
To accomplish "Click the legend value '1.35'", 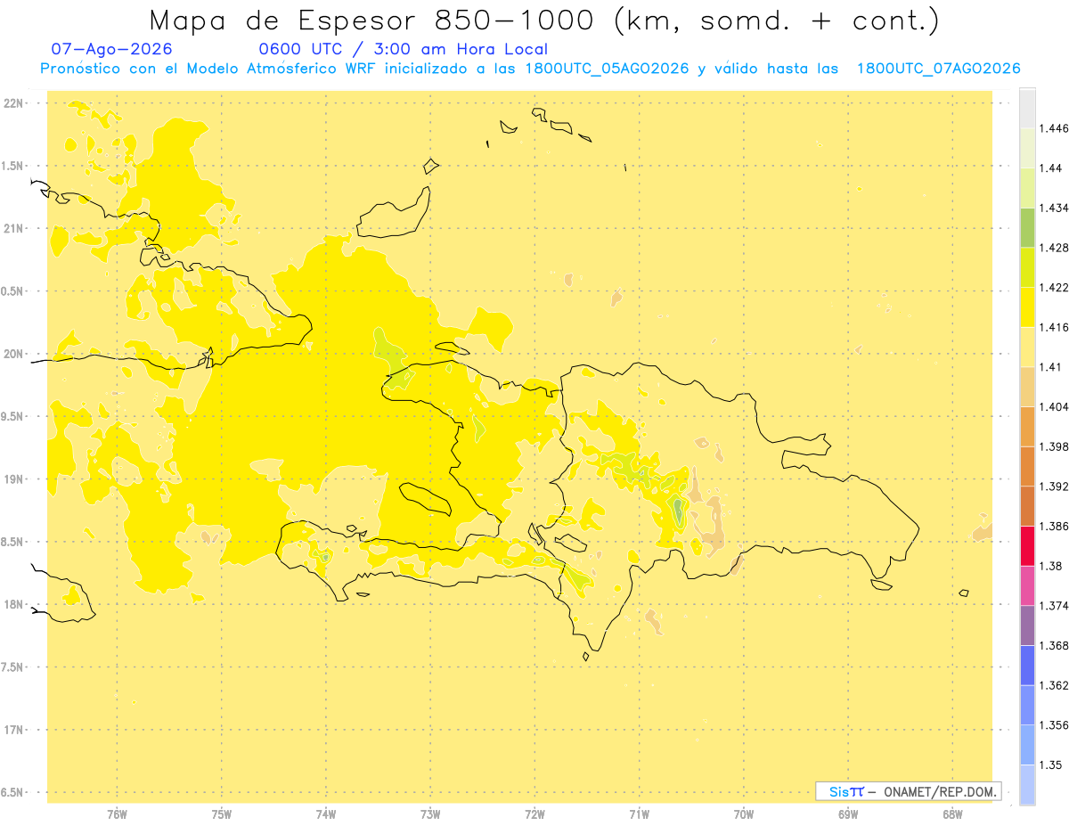I will point(1049,765).
